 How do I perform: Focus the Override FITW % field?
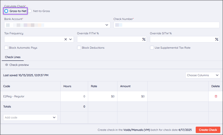pos(111,39)
